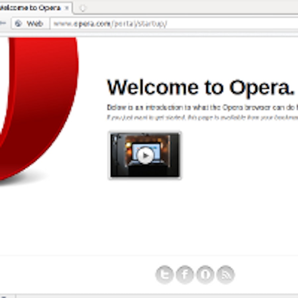
Task: Click the globe icon in the Web badge
Action: pos(19,24)
